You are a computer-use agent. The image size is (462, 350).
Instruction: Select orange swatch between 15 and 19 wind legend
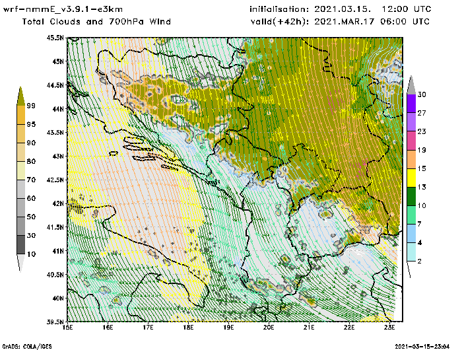pos(411,159)
